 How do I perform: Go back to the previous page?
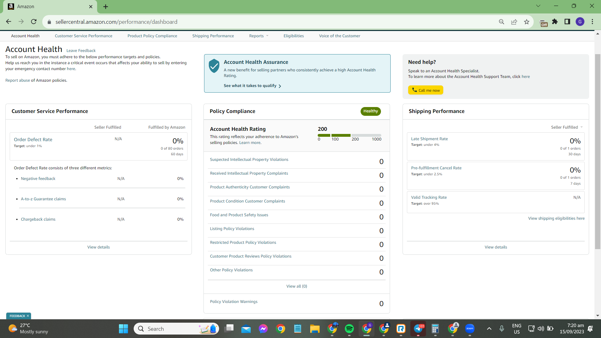8,22
